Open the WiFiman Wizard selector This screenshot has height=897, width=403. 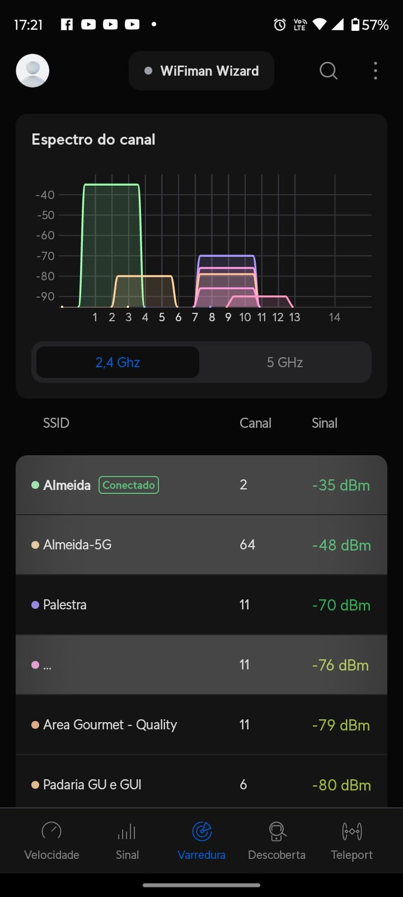pos(201,71)
